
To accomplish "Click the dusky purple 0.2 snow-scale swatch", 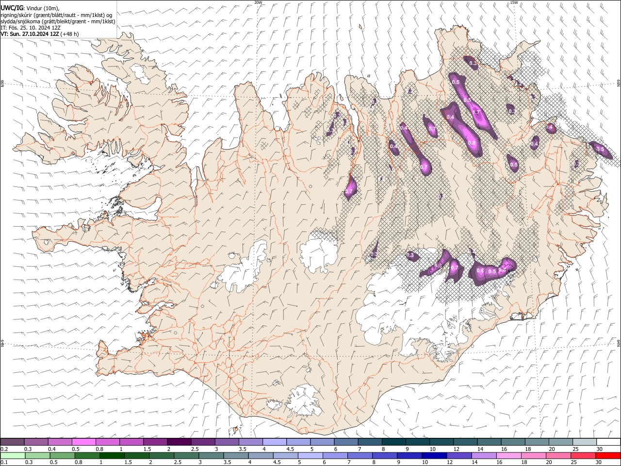I will pos(13,442).
